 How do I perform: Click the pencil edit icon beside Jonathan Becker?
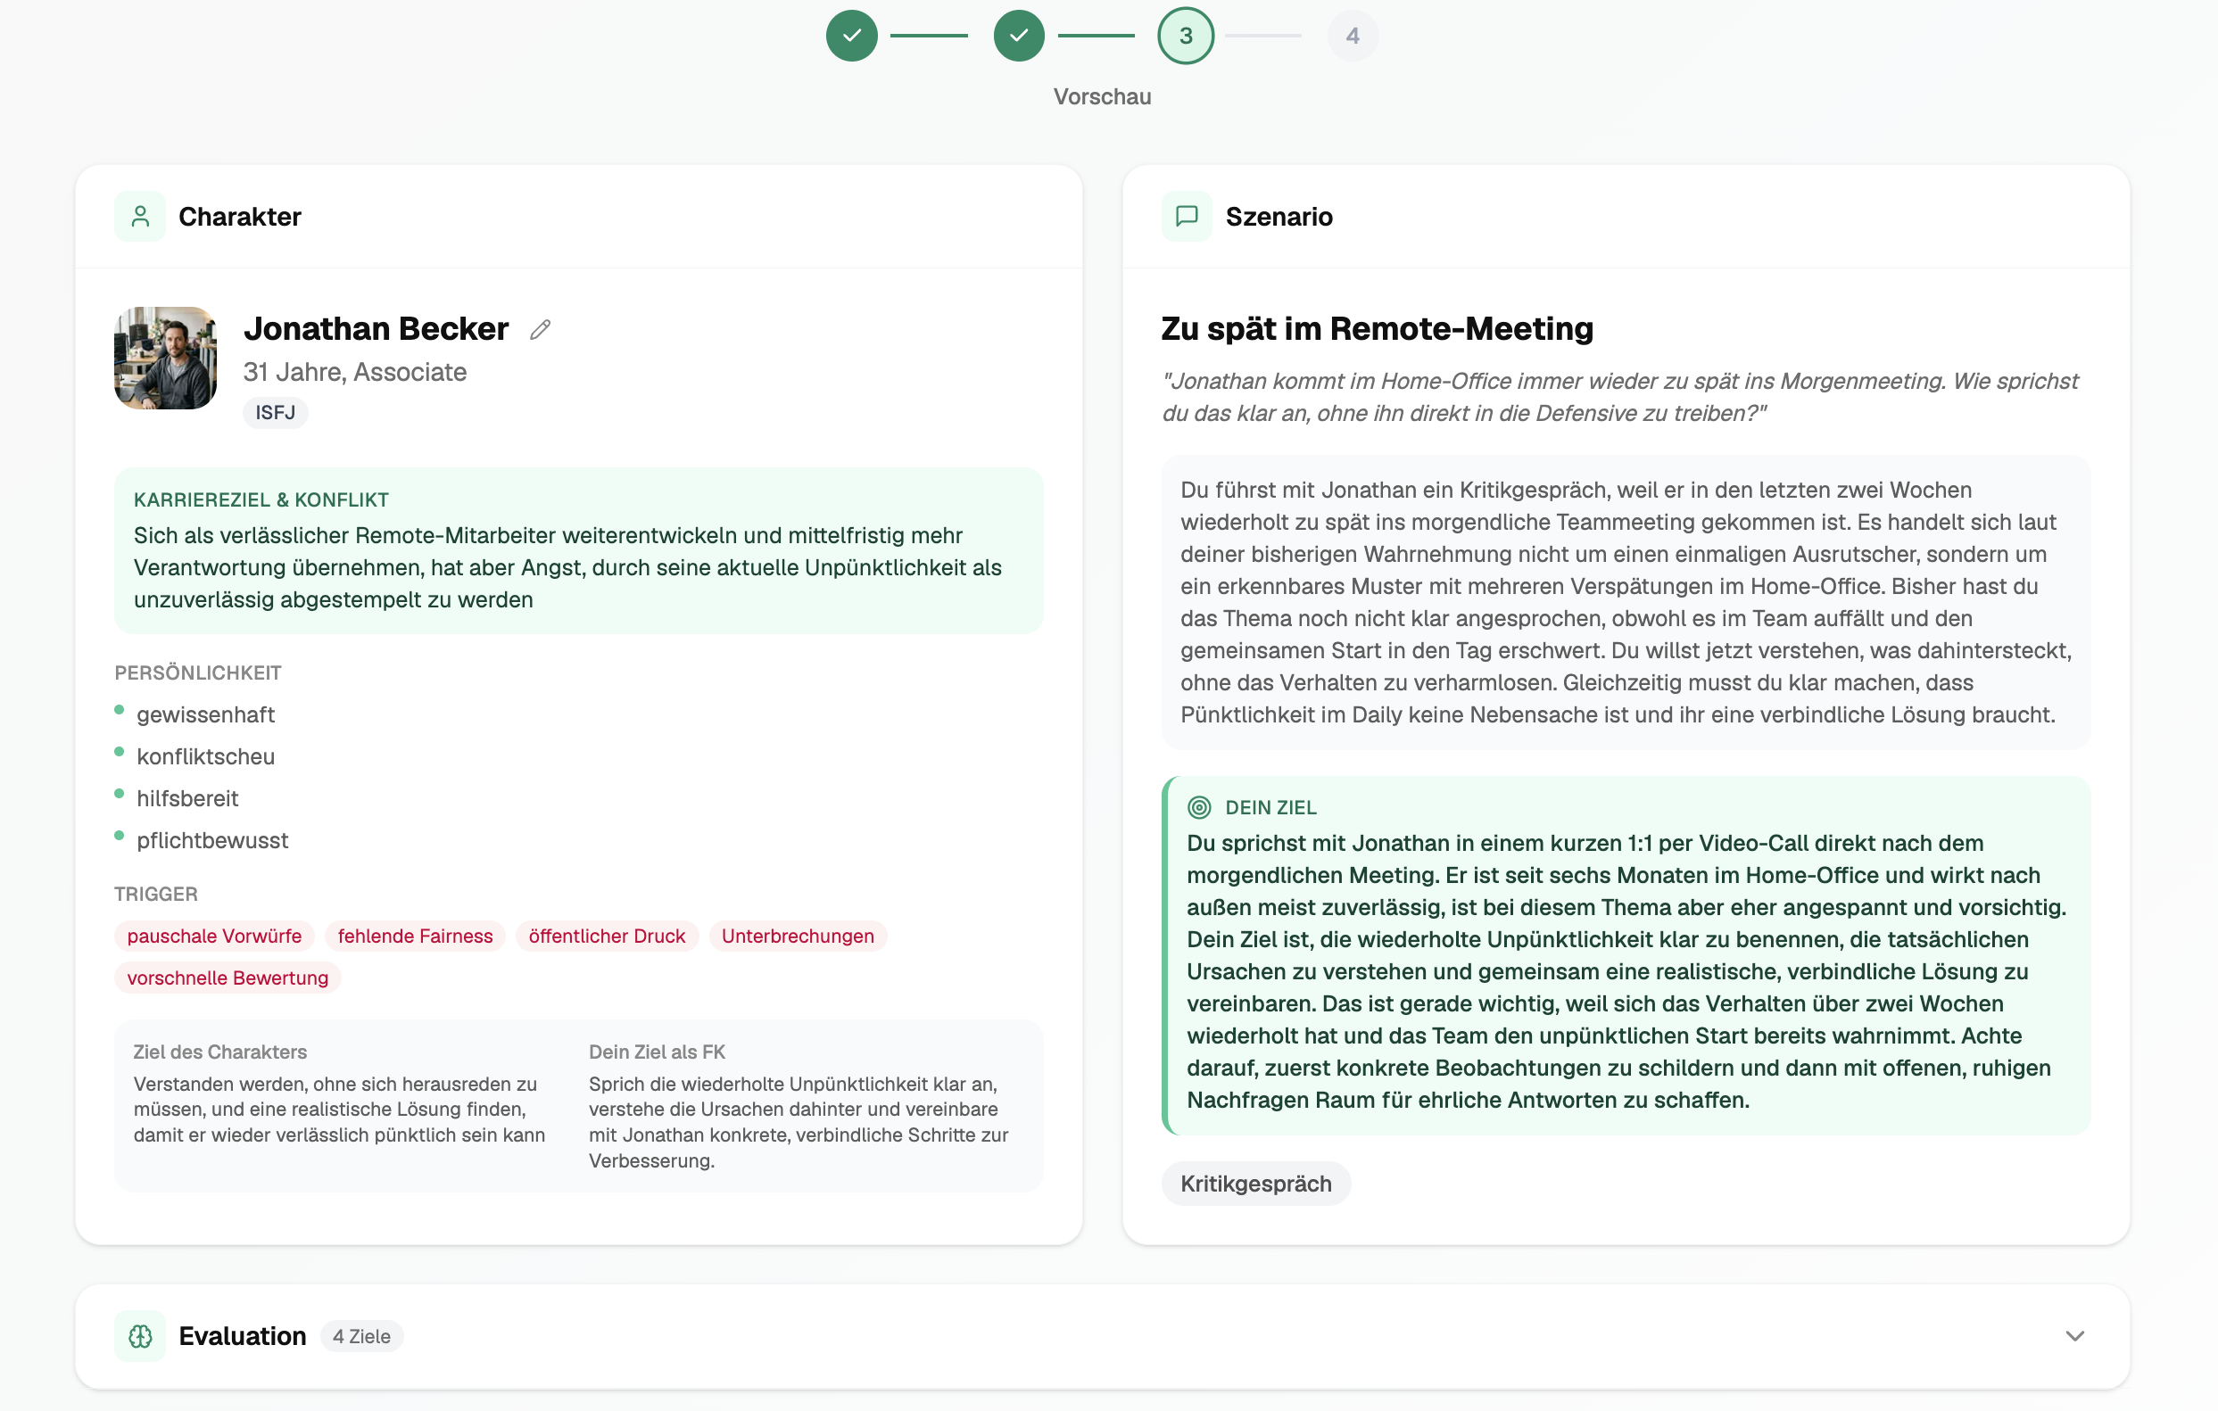click(540, 330)
